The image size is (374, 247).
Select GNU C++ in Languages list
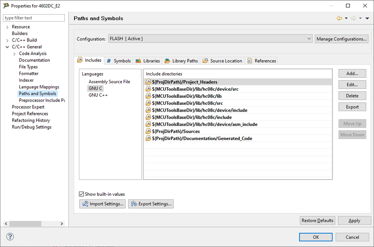(x=98, y=95)
